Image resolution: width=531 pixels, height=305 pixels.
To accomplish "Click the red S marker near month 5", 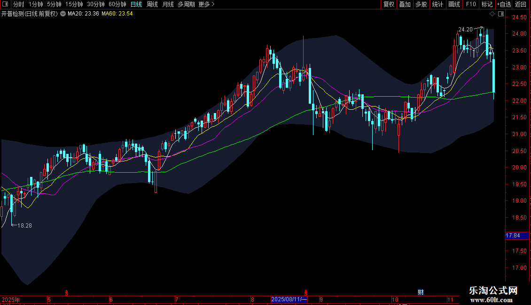I will click(x=67, y=293).
